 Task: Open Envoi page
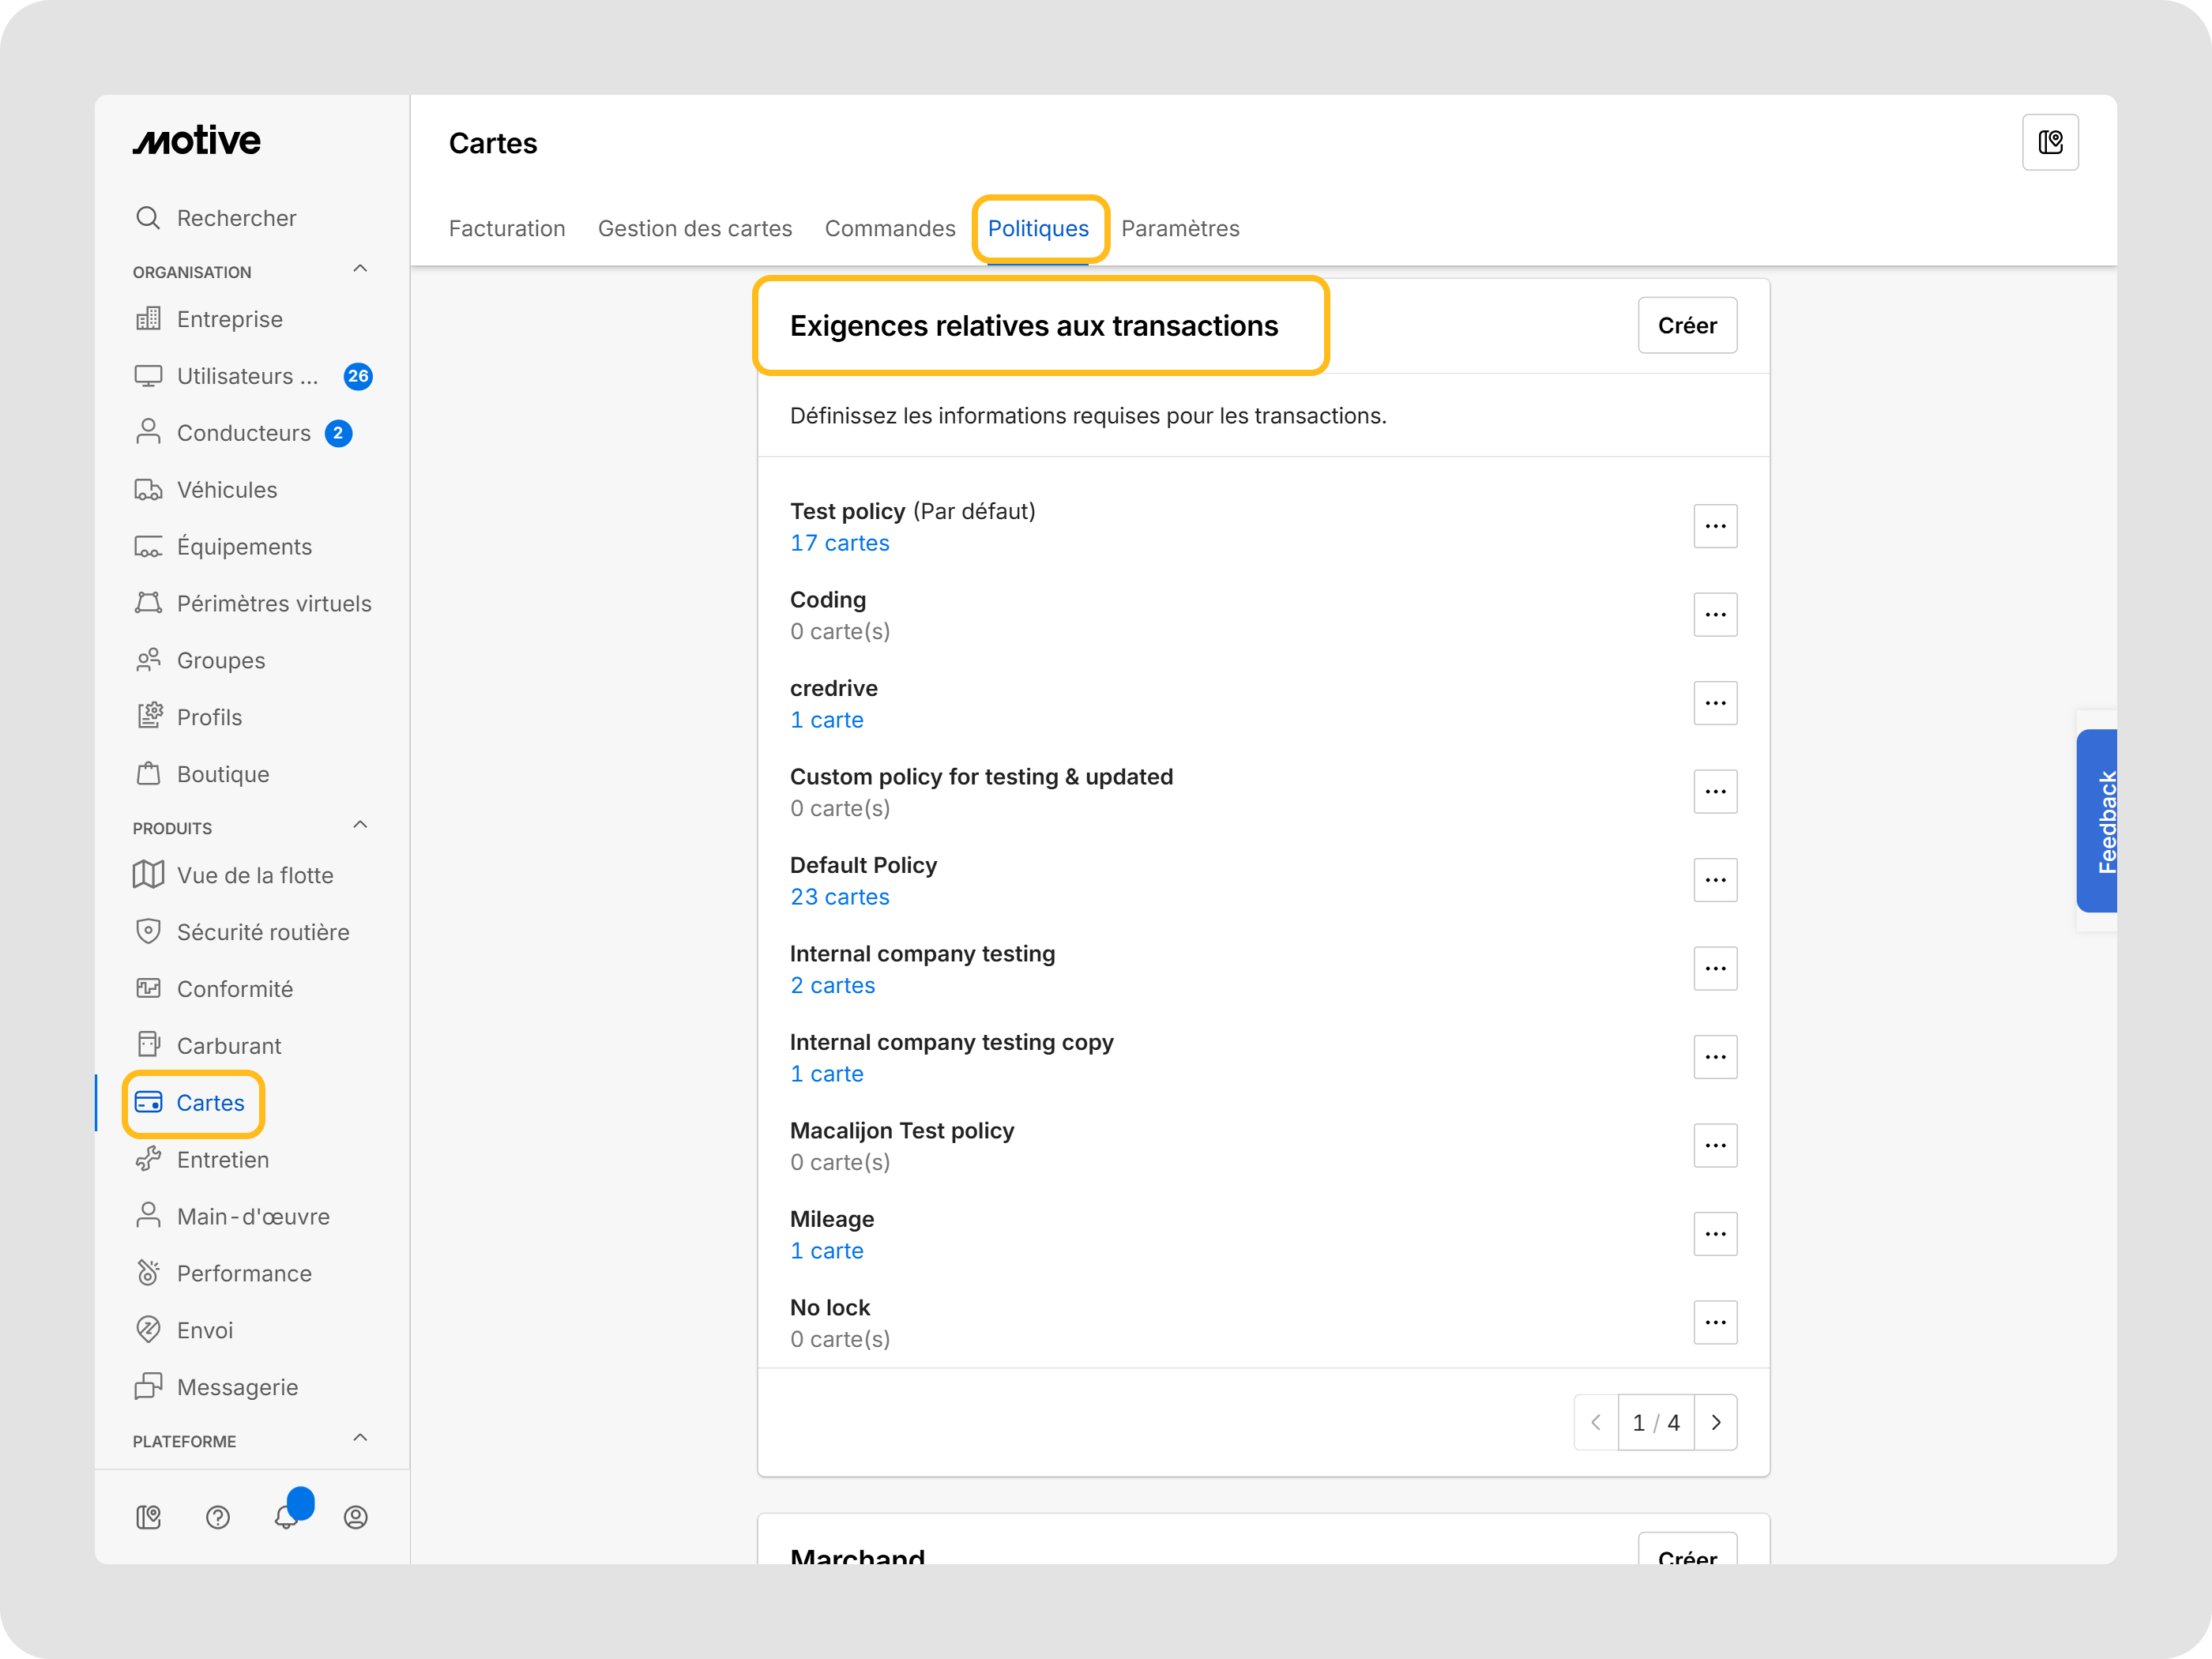click(x=183, y=1332)
